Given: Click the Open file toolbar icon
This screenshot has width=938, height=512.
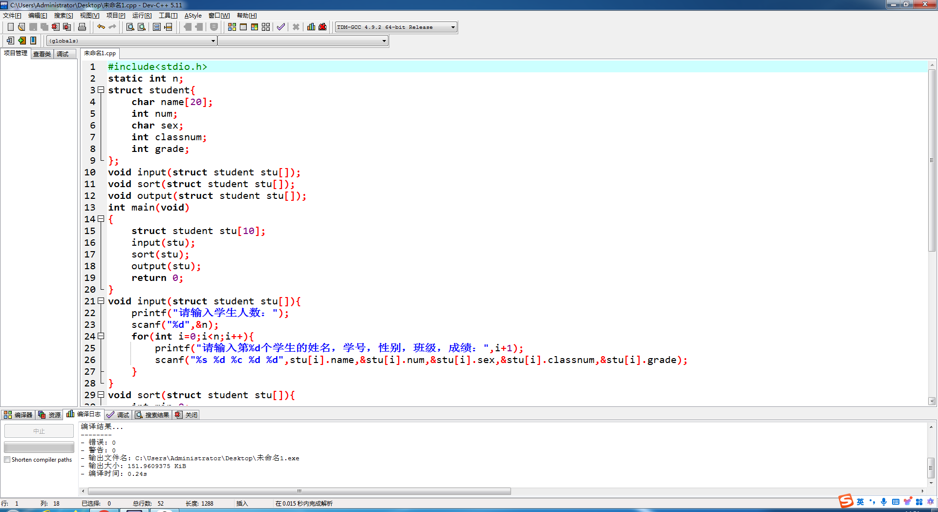Looking at the screenshot, I should click(x=21, y=27).
